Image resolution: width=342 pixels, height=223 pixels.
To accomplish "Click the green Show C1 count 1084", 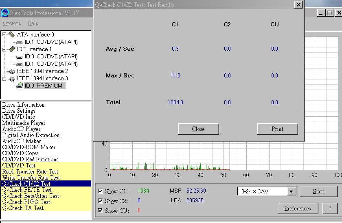I will click(143, 191).
